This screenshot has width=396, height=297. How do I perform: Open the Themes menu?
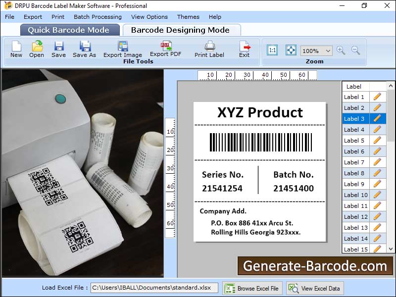click(x=188, y=17)
